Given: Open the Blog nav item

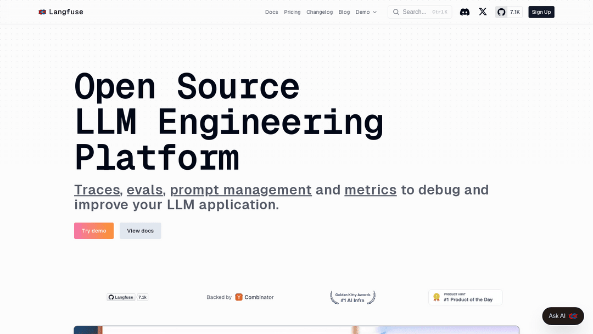Looking at the screenshot, I should [344, 12].
